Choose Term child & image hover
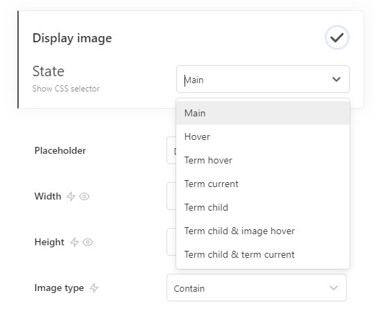The width and height of the screenshot is (376, 309). tap(263, 231)
